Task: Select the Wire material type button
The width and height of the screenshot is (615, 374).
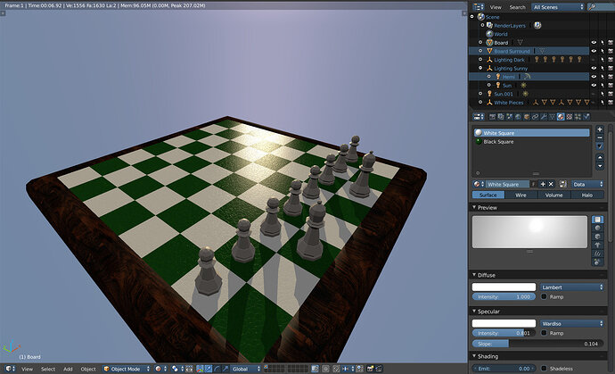Action: click(521, 195)
